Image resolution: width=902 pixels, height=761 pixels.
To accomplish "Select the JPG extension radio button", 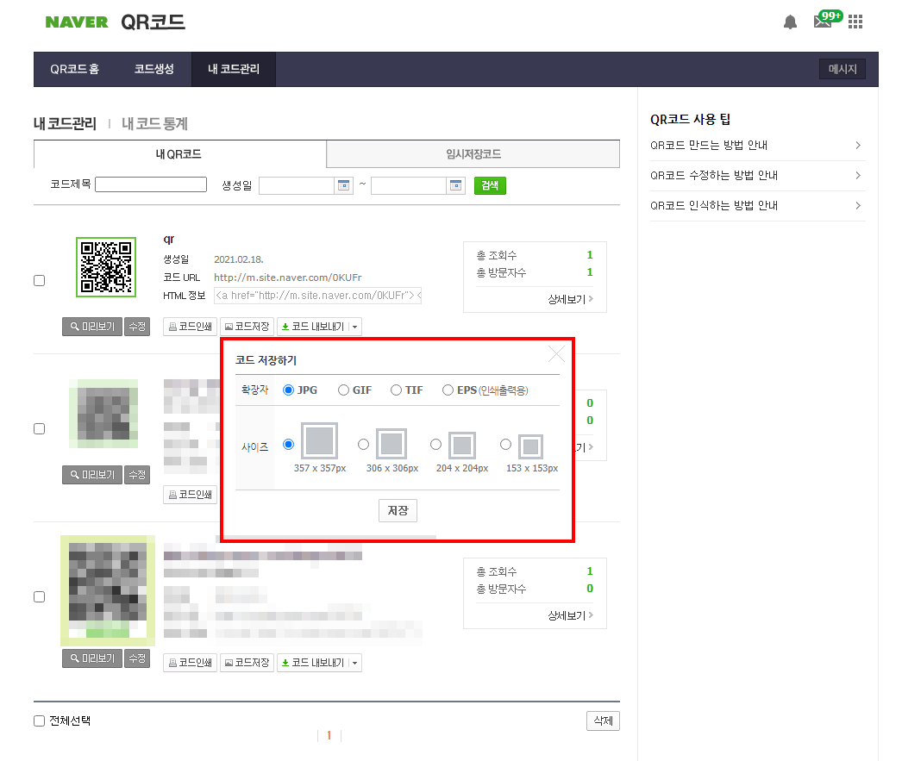I will 288,390.
